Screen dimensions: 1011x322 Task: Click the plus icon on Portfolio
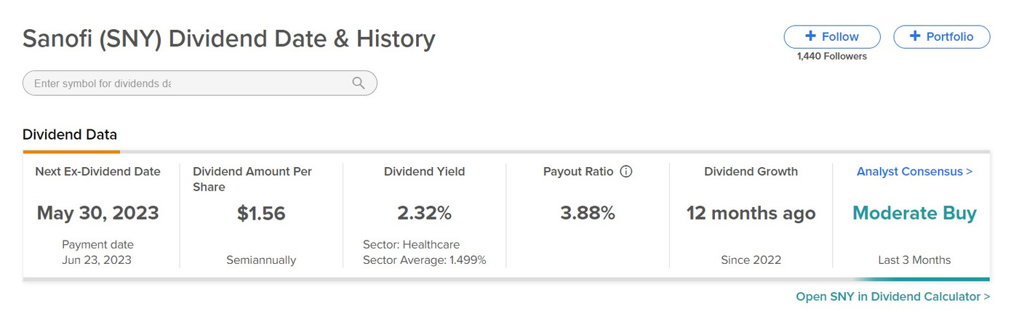point(914,36)
